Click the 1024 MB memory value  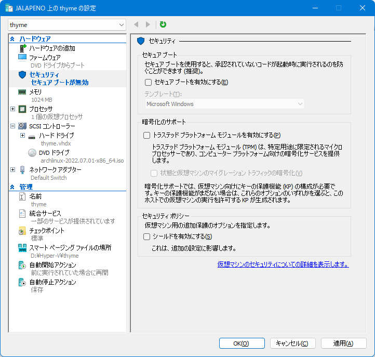click(42, 100)
